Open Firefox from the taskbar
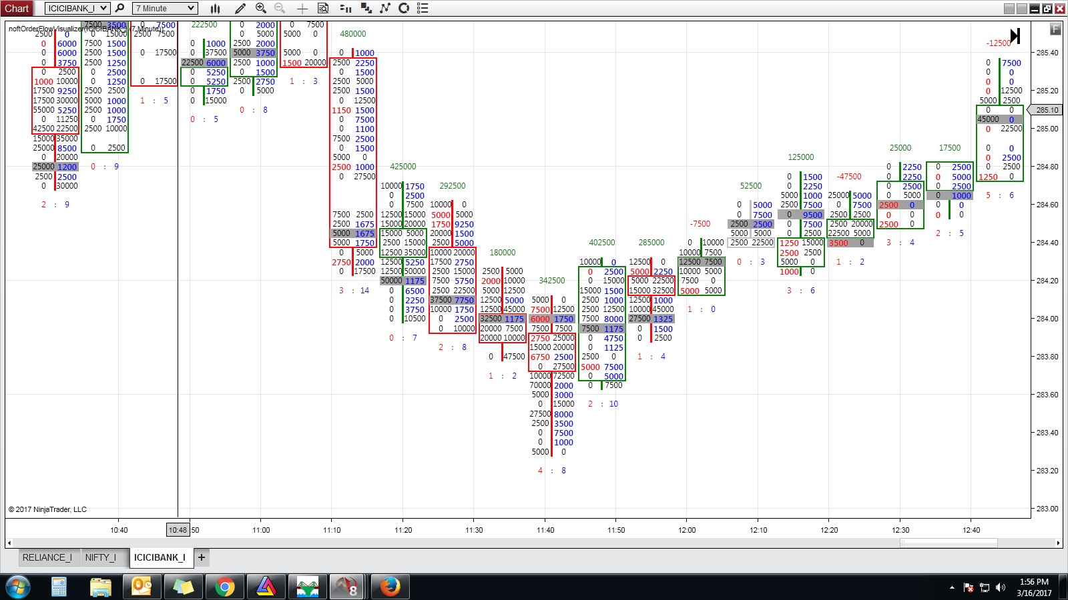The width and height of the screenshot is (1068, 600). click(x=389, y=587)
